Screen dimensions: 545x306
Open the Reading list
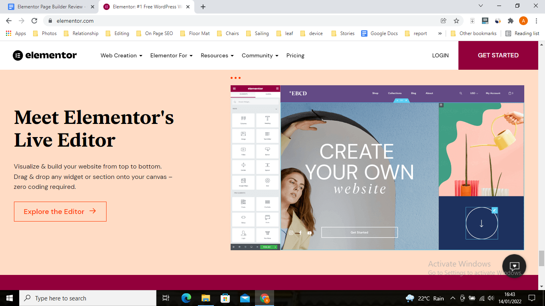pos(522,33)
